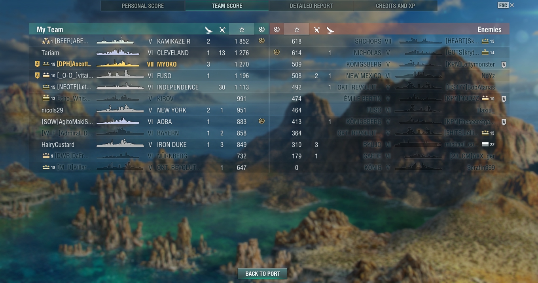538x283 pixels.
Task: Click My Team achievements wreath header icon
Action: (x=261, y=30)
